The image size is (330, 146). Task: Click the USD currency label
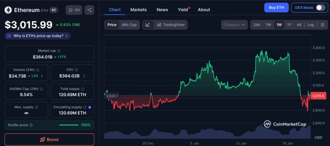click(318, 137)
